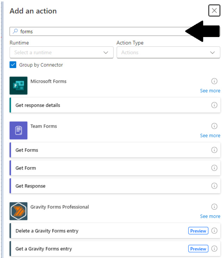This screenshot has height=258, width=222.
Task: Click the Gravity Forms Professional connector icon
Action: coord(18,211)
